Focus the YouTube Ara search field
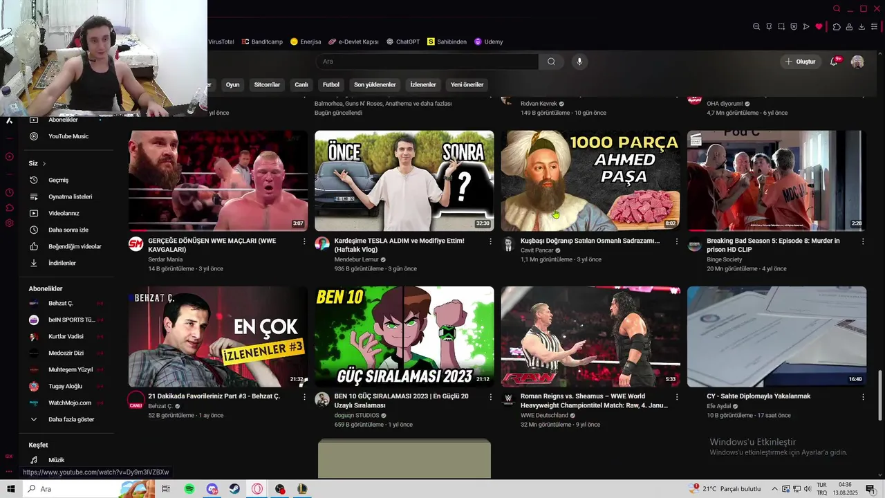Image resolution: width=885 pixels, height=498 pixels. pyautogui.click(x=427, y=62)
